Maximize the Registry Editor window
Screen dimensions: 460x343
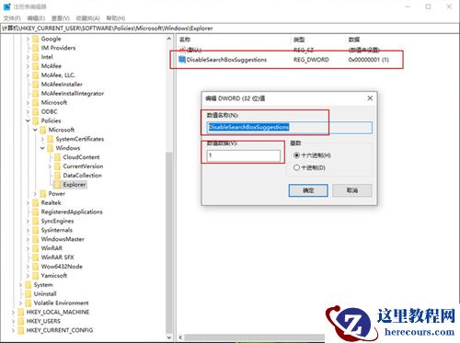coord(429,6)
